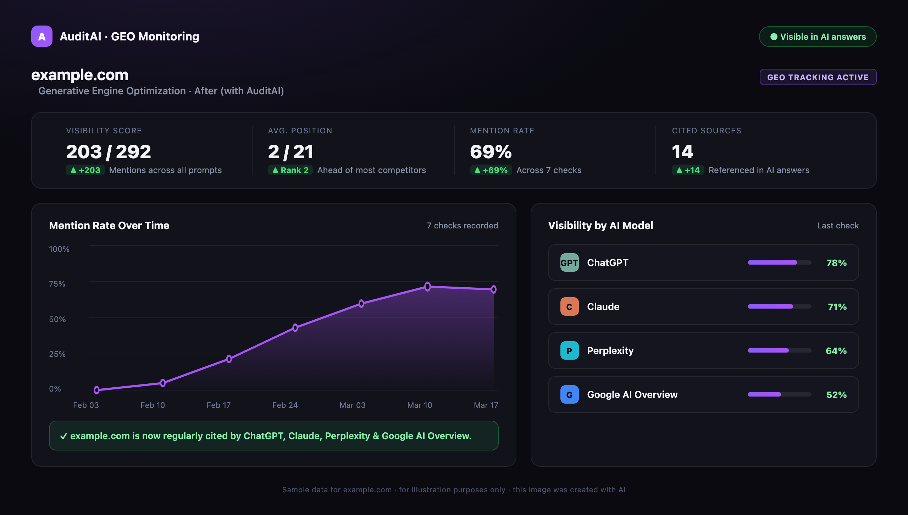Click the Referenced in AI answers caption

(759, 170)
